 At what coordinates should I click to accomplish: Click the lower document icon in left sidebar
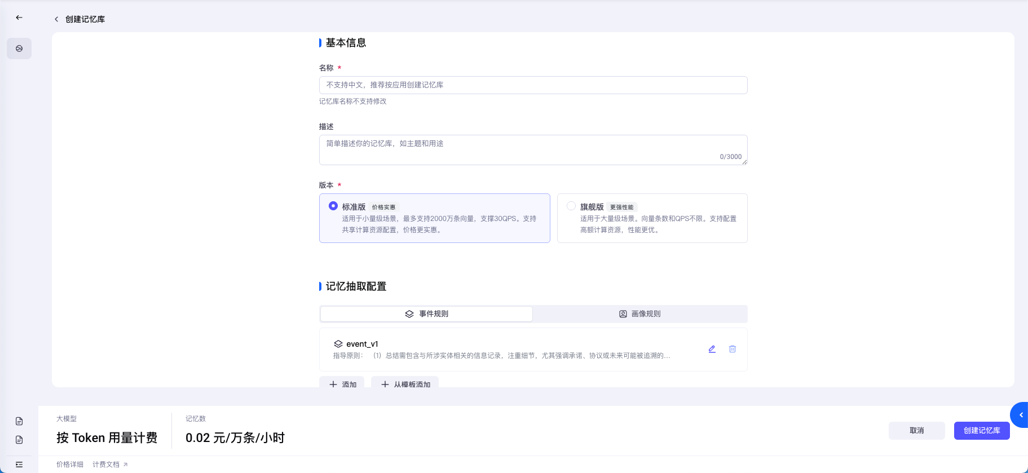pyautogui.click(x=19, y=440)
